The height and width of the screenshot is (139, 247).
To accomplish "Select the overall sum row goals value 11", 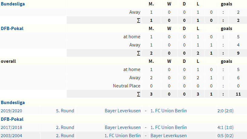I will click(x=238, y=94).
